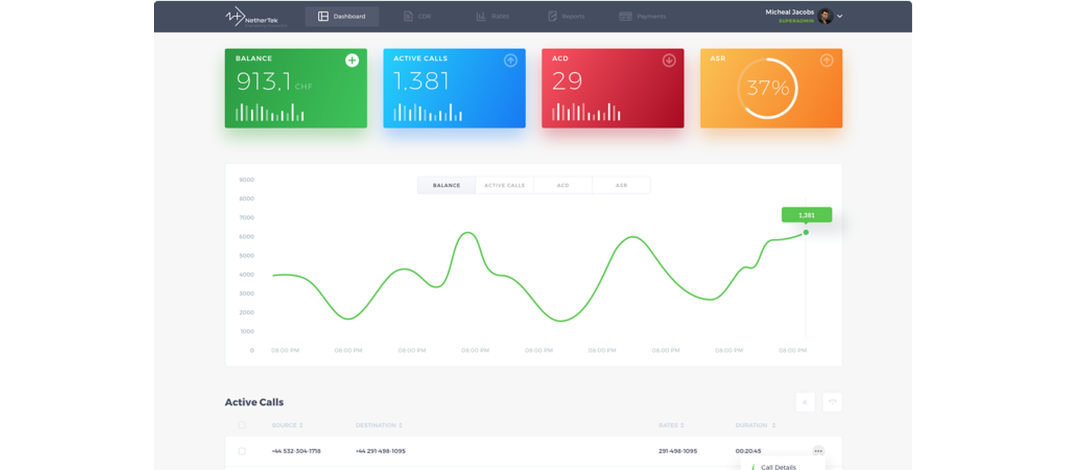The image size is (1067, 470).
Task: Add funds with Balance plus icon
Action: (352, 60)
